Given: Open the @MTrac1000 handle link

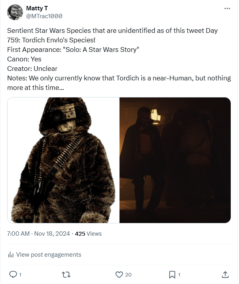Looking at the screenshot, I should point(44,16).
